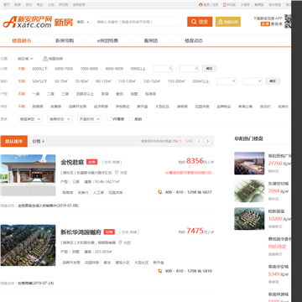Select room type 四居及以上

[85, 94]
